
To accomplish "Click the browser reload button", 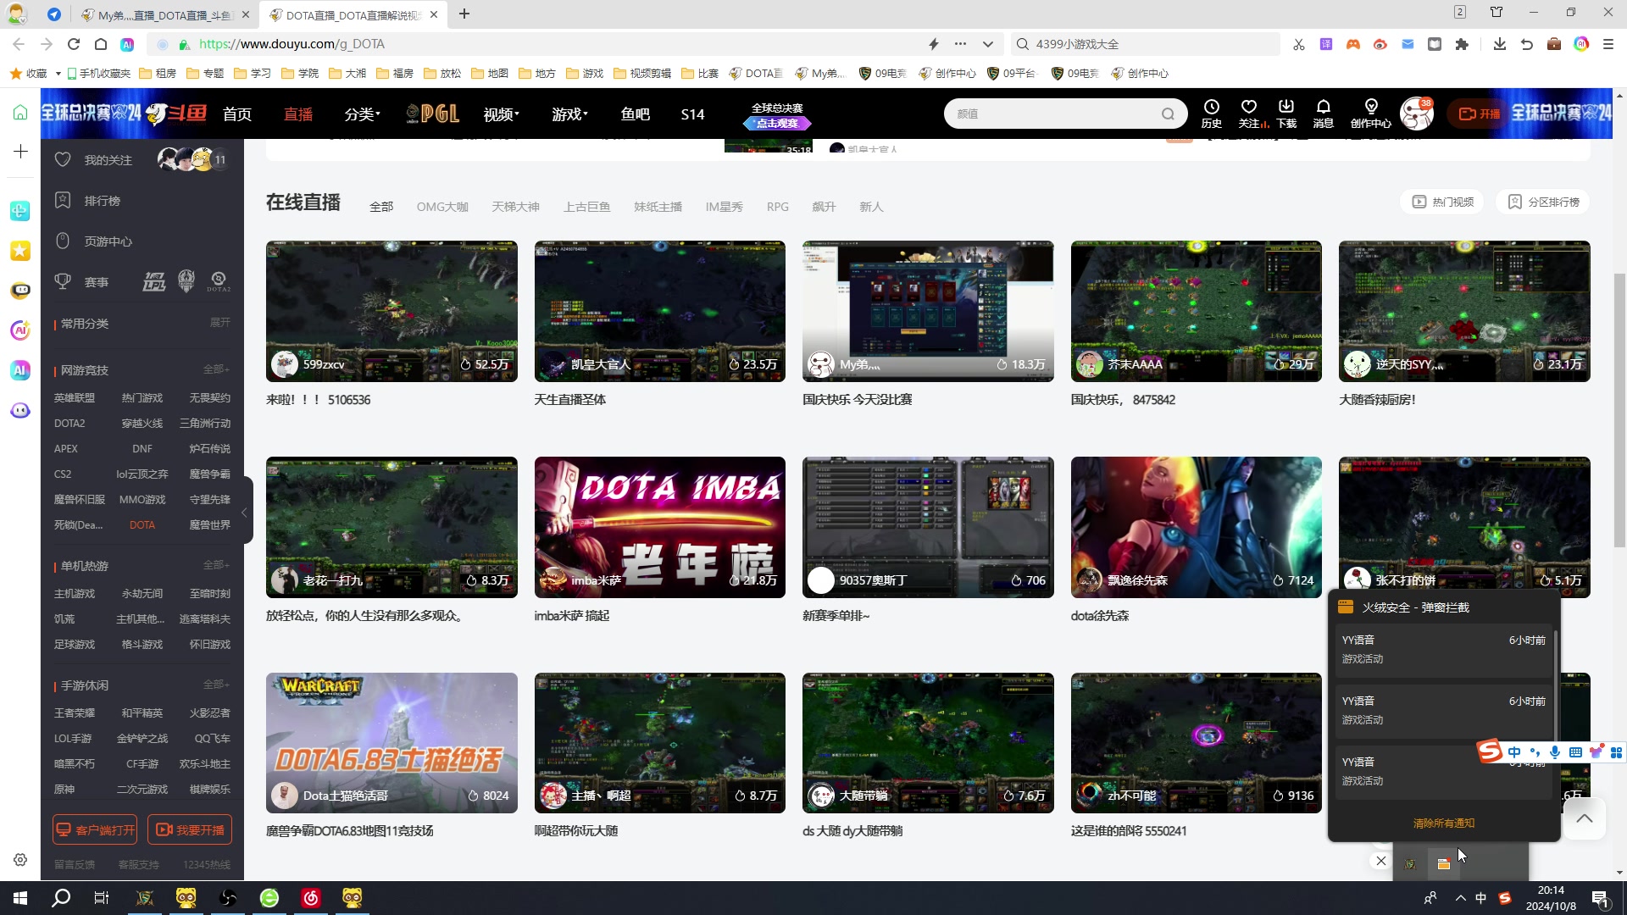I will click(x=74, y=44).
